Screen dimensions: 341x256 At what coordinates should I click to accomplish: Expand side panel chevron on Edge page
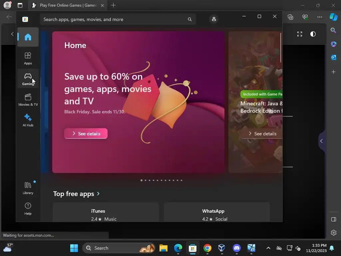pyautogui.click(x=321, y=141)
